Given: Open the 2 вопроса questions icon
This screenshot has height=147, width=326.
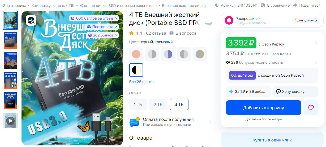Looking at the screenshot, I should click(171, 33).
